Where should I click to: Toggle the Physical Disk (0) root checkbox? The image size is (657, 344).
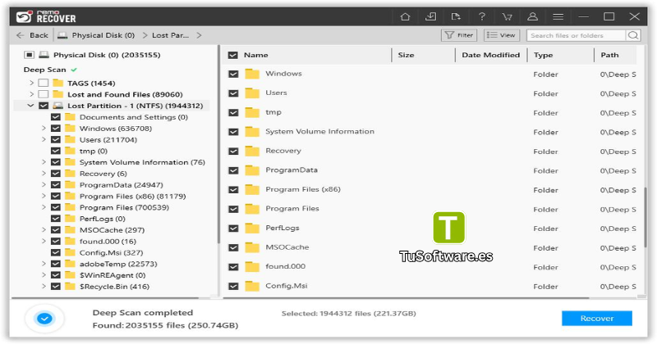coord(29,55)
